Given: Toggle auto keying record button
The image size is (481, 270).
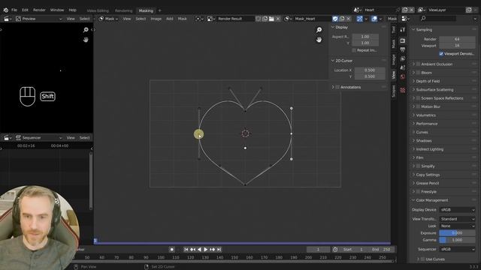Looking at the screenshot, I should [x=172, y=250].
